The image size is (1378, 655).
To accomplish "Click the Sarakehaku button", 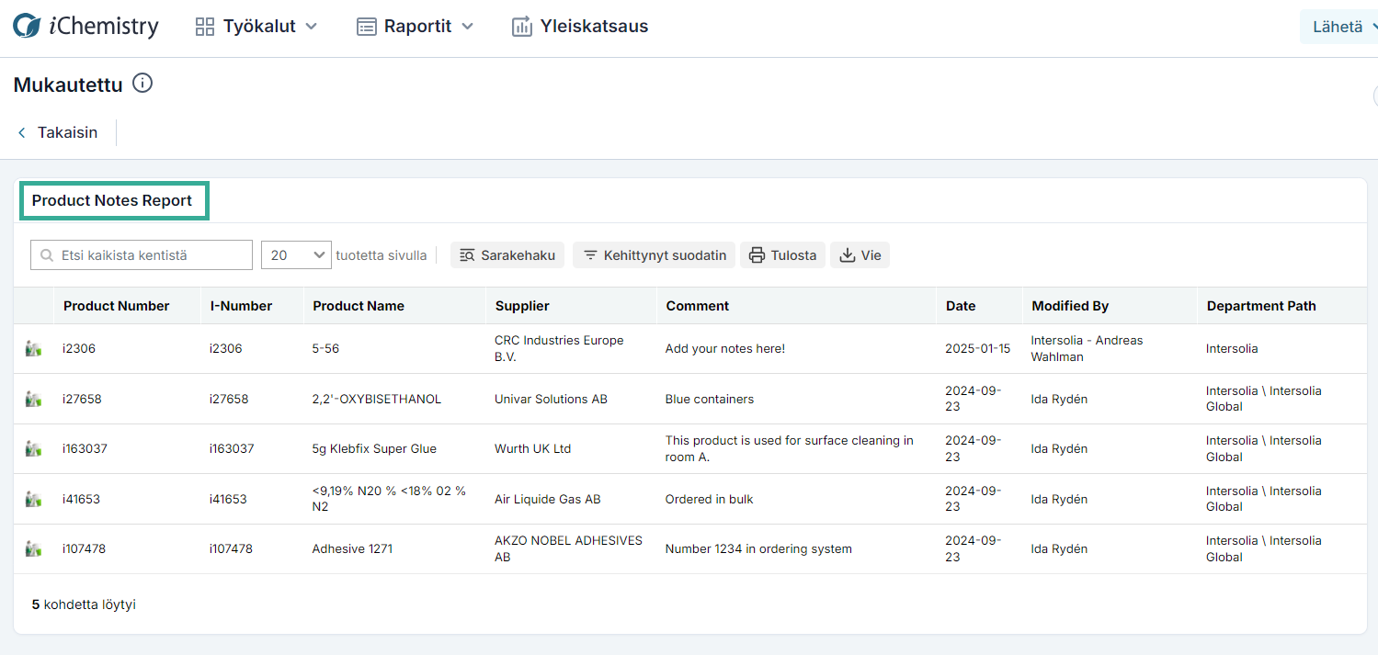I will coord(507,255).
